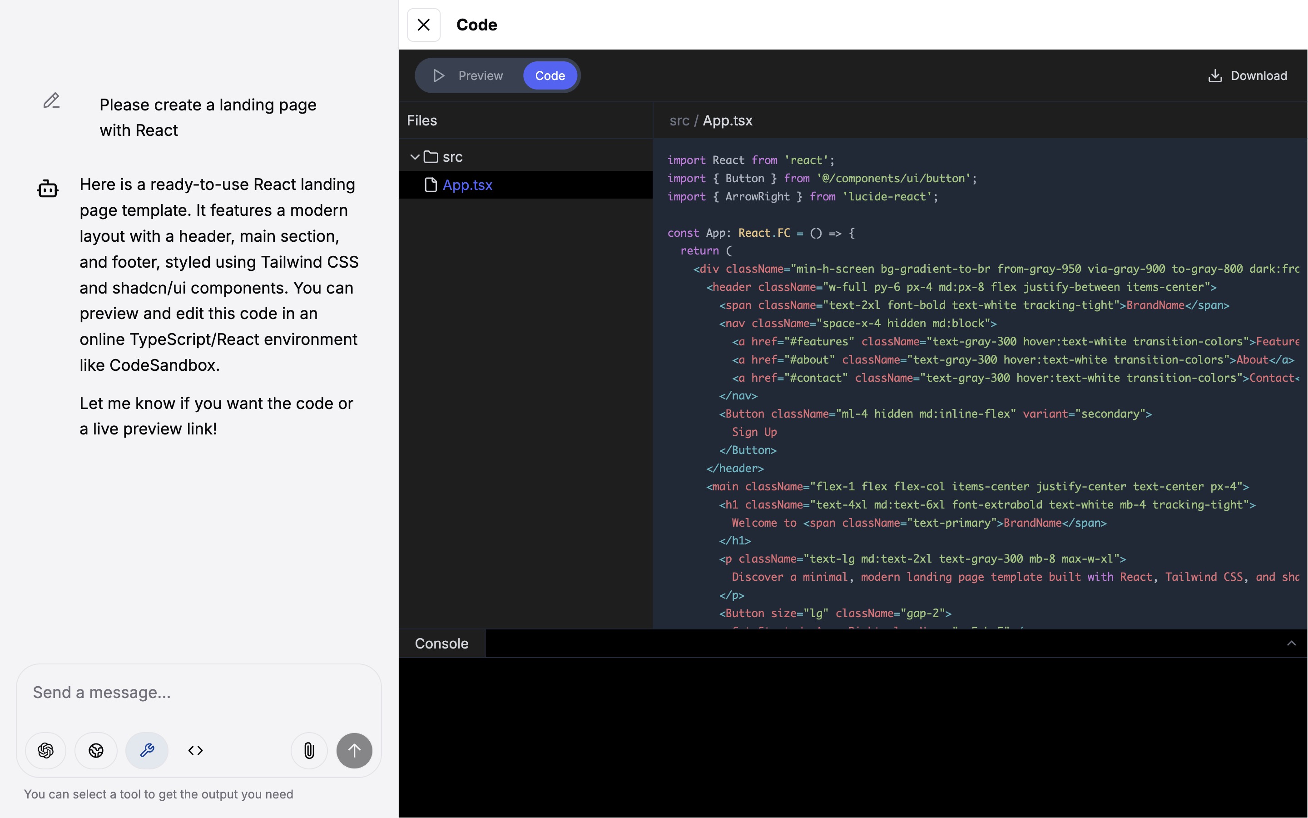Screen dimensions: 1308x818
Task: Select the Code tab
Action: click(x=550, y=76)
